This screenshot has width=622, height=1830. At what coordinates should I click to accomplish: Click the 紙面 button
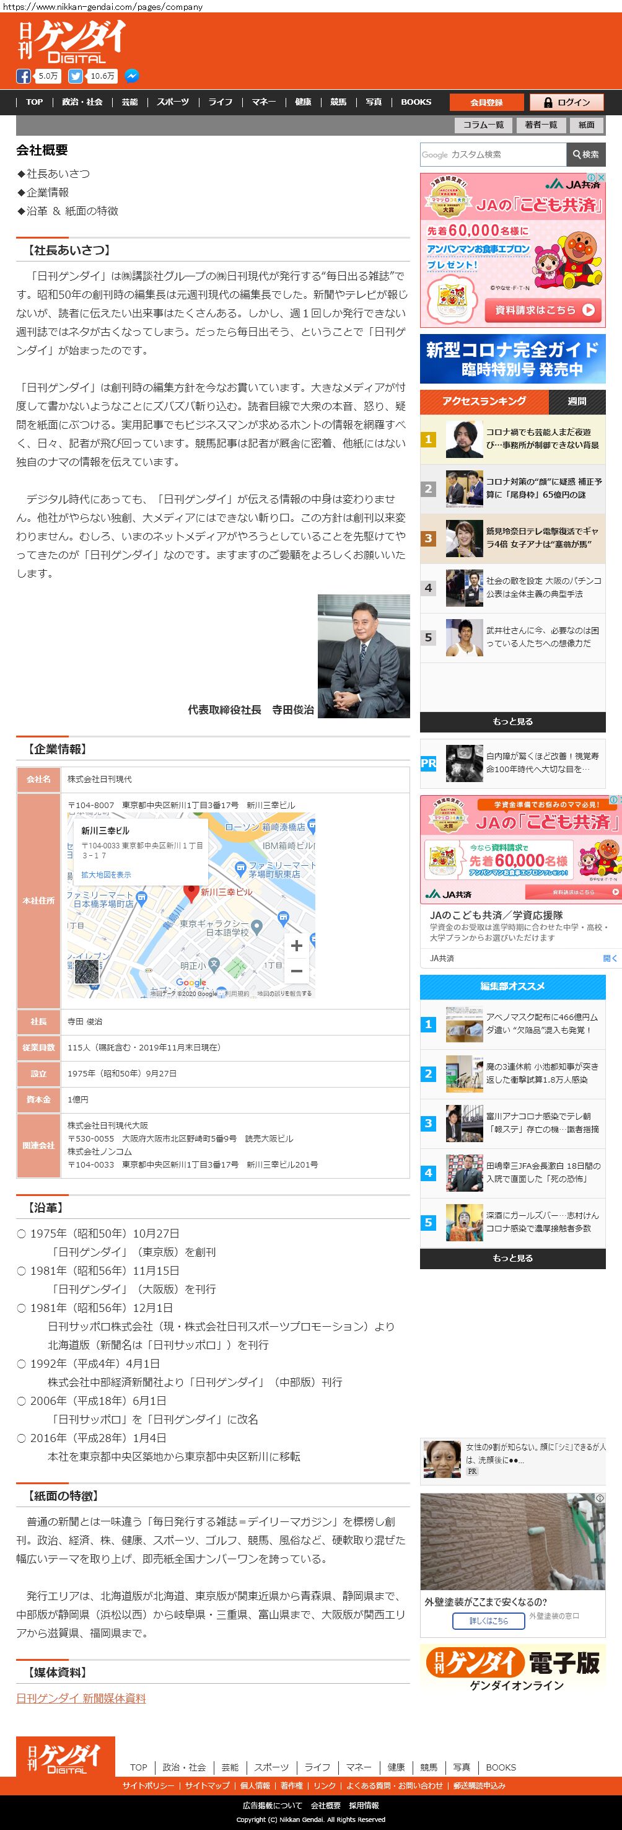pos(587,125)
